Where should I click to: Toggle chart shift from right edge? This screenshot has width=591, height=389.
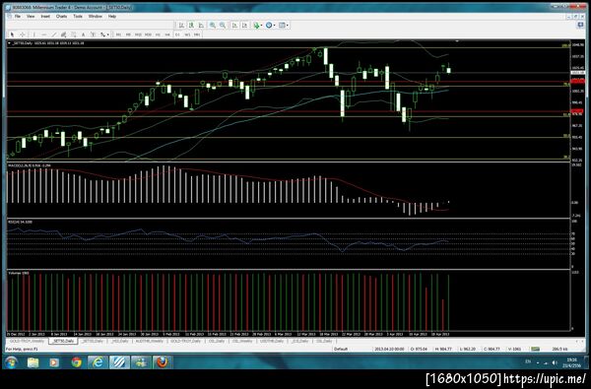coord(244,26)
